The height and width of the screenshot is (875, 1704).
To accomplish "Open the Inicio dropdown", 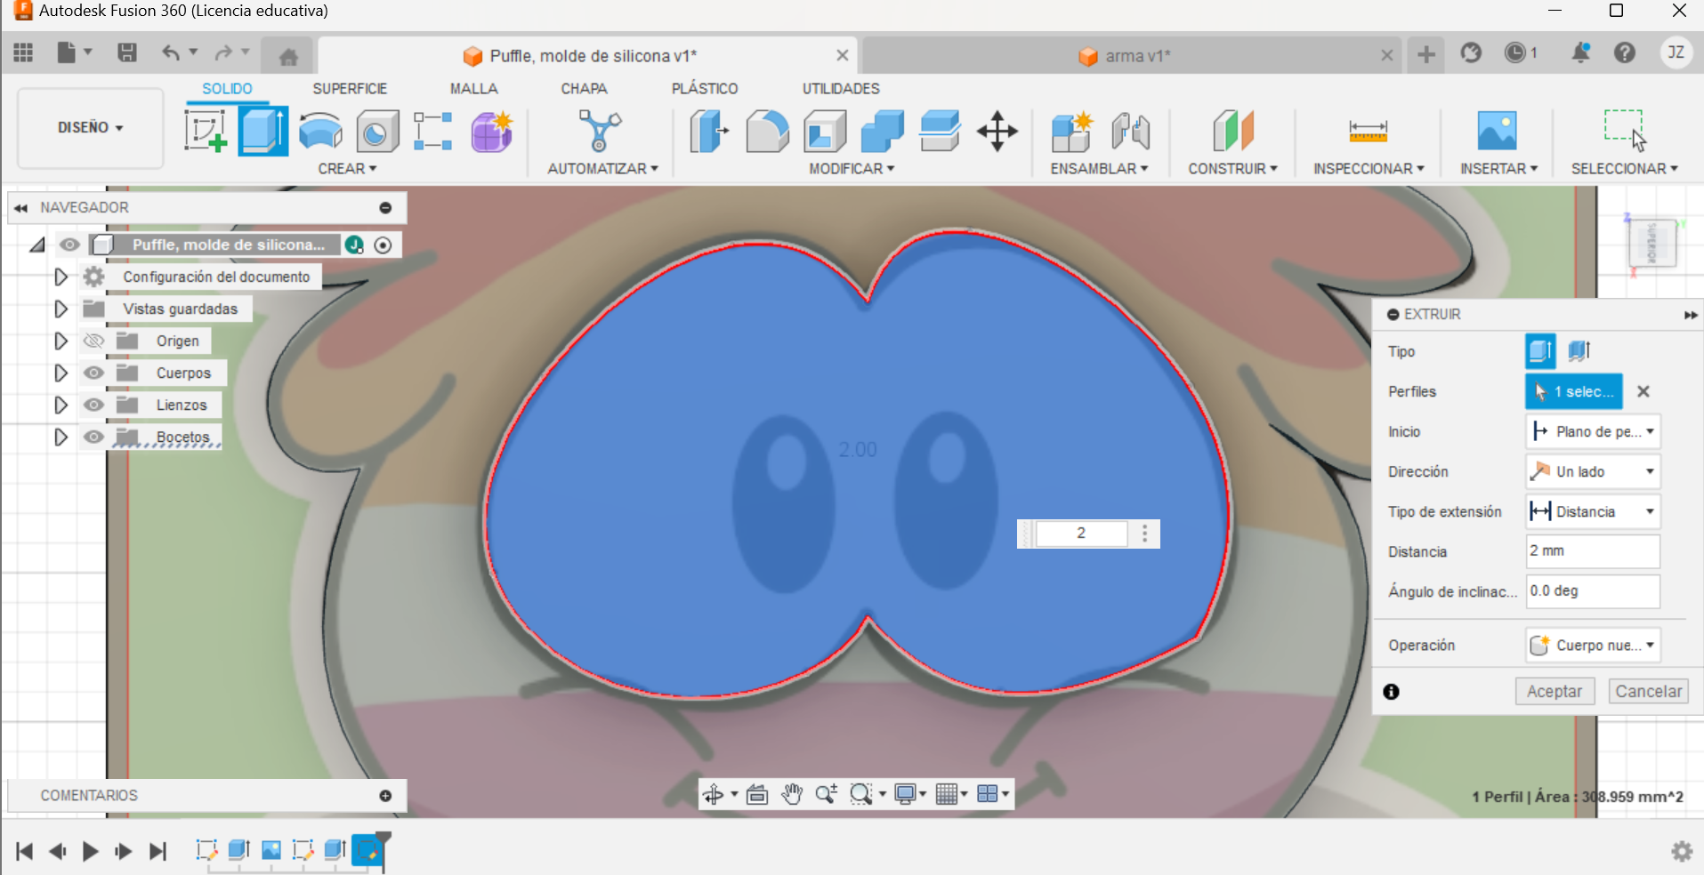I will click(x=1593, y=431).
